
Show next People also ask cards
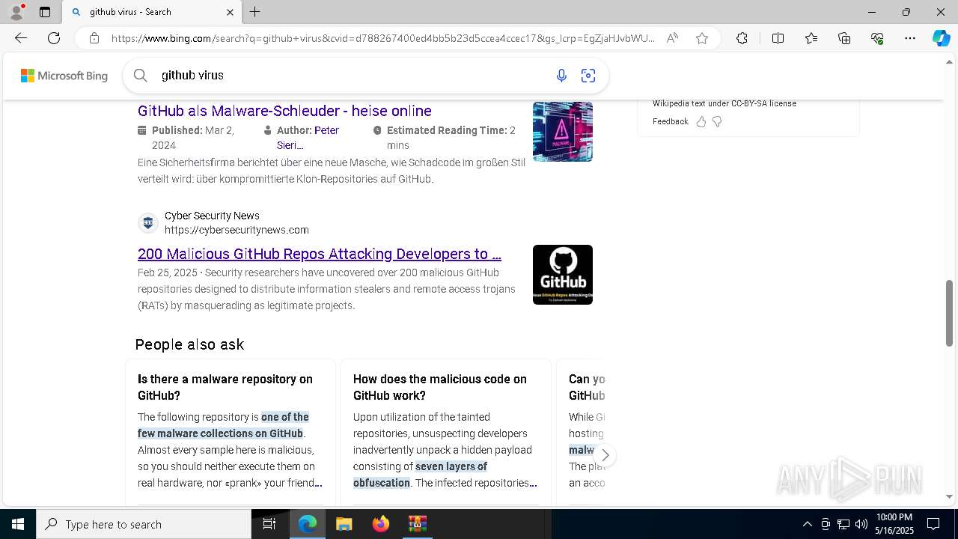(605, 455)
